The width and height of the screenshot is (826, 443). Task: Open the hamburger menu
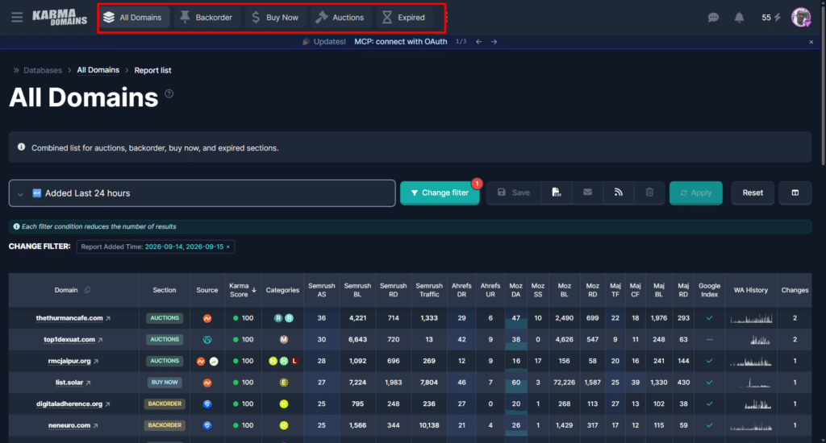click(x=17, y=18)
